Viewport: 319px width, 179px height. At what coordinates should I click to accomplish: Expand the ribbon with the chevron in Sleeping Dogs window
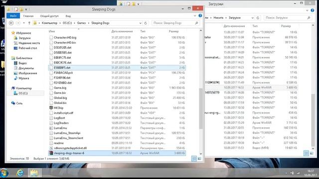pyautogui.click(x=195, y=15)
